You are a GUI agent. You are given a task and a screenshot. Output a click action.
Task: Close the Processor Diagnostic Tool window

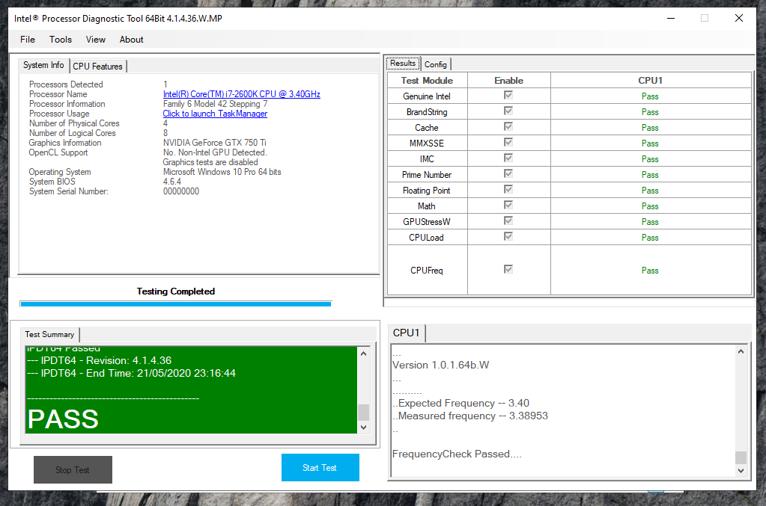point(738,19)
